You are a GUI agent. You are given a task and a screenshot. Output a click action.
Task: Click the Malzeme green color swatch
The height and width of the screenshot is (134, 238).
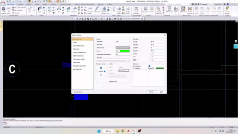click(160, 68)
